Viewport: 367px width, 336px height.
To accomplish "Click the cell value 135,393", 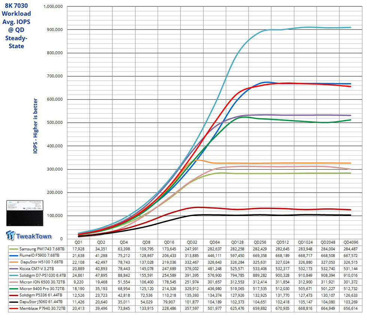I will click(x=192, y=295).
